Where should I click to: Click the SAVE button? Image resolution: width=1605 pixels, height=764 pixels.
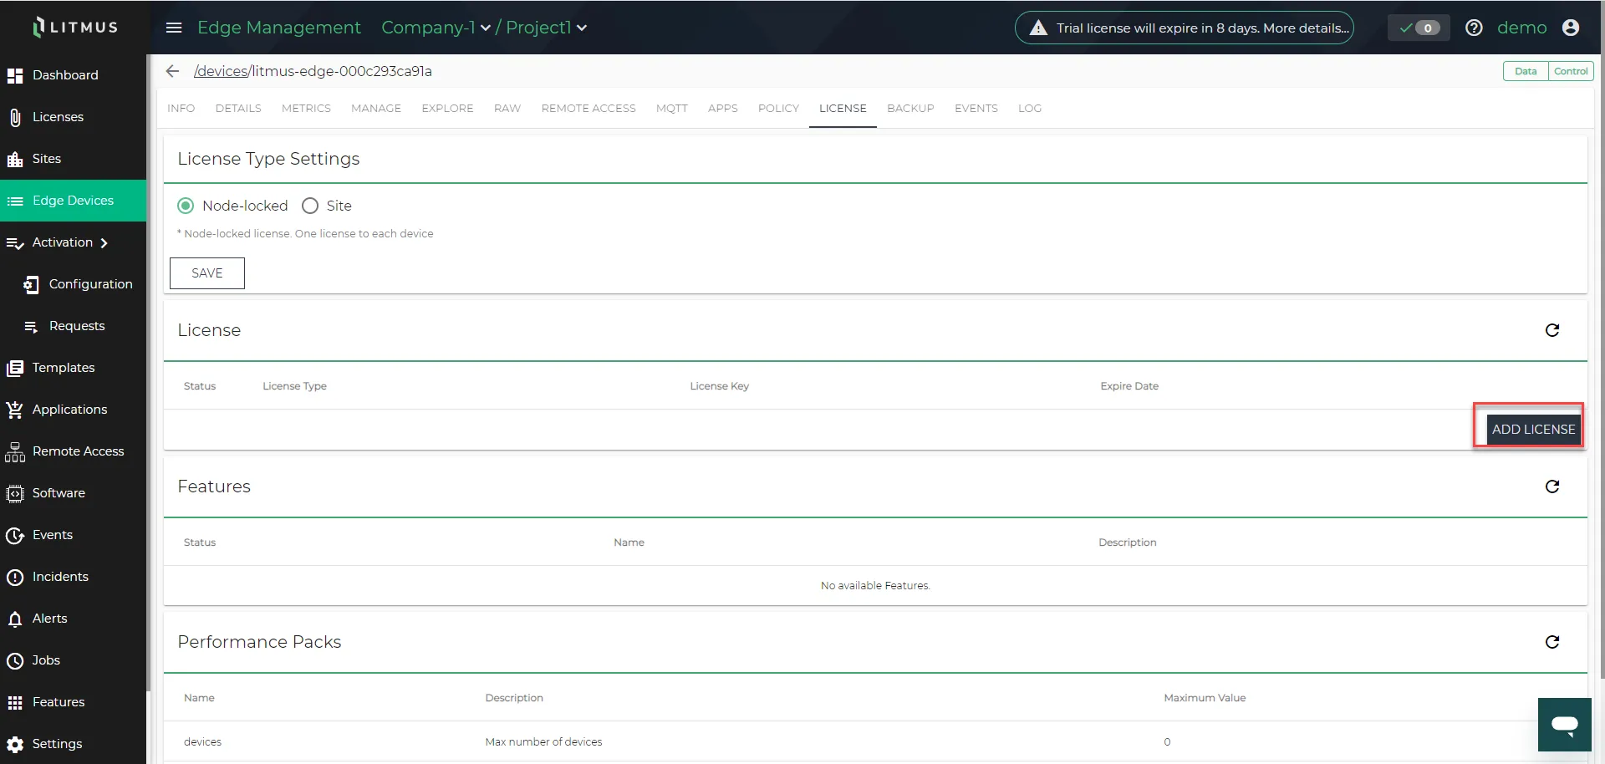click(x=207, y=273)
